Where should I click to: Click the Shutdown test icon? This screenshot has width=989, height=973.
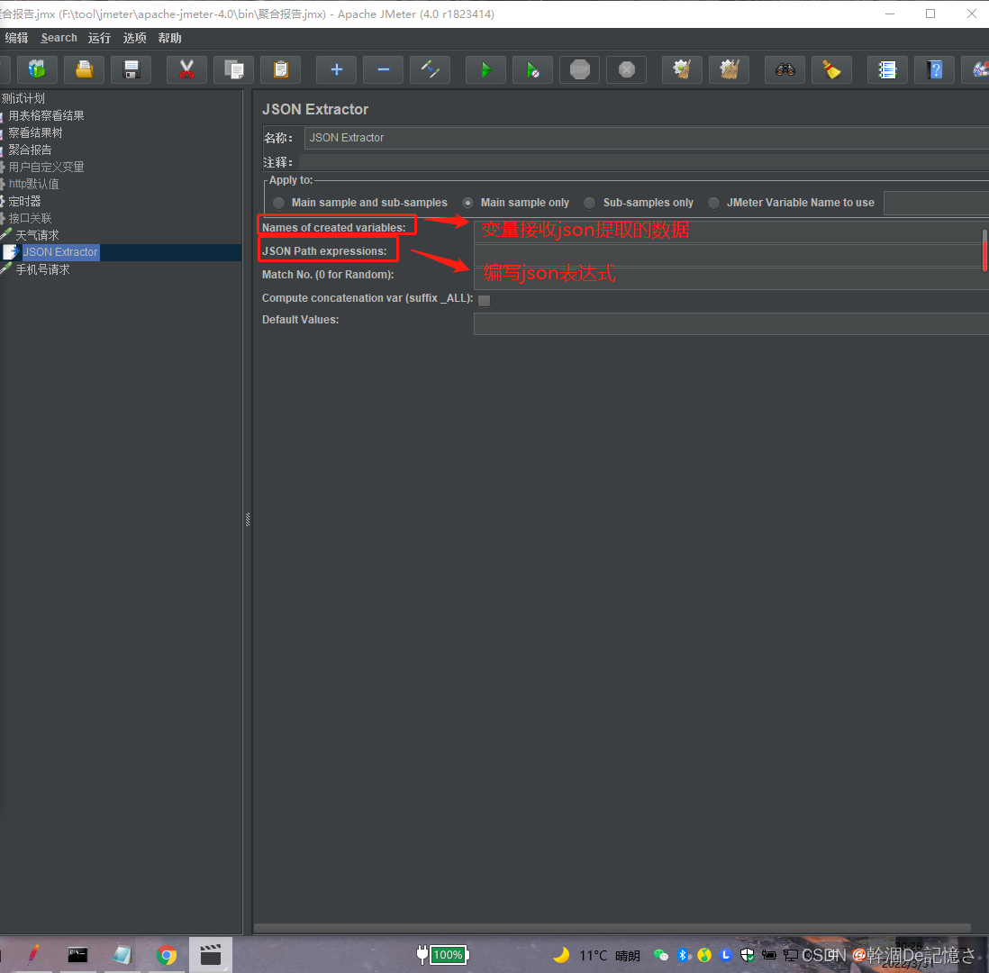pyautogui.click(x=626, y=69)
